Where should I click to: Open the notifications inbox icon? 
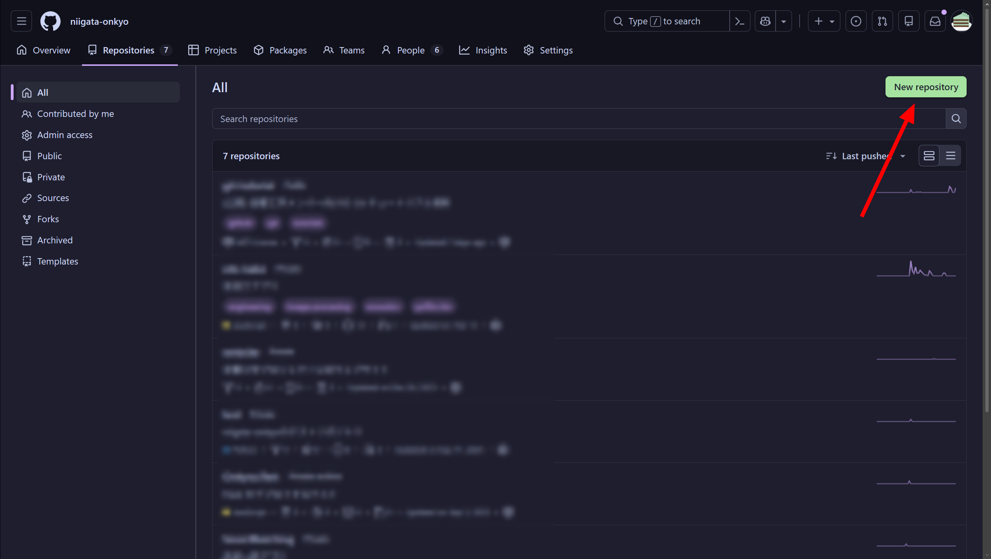935,21
